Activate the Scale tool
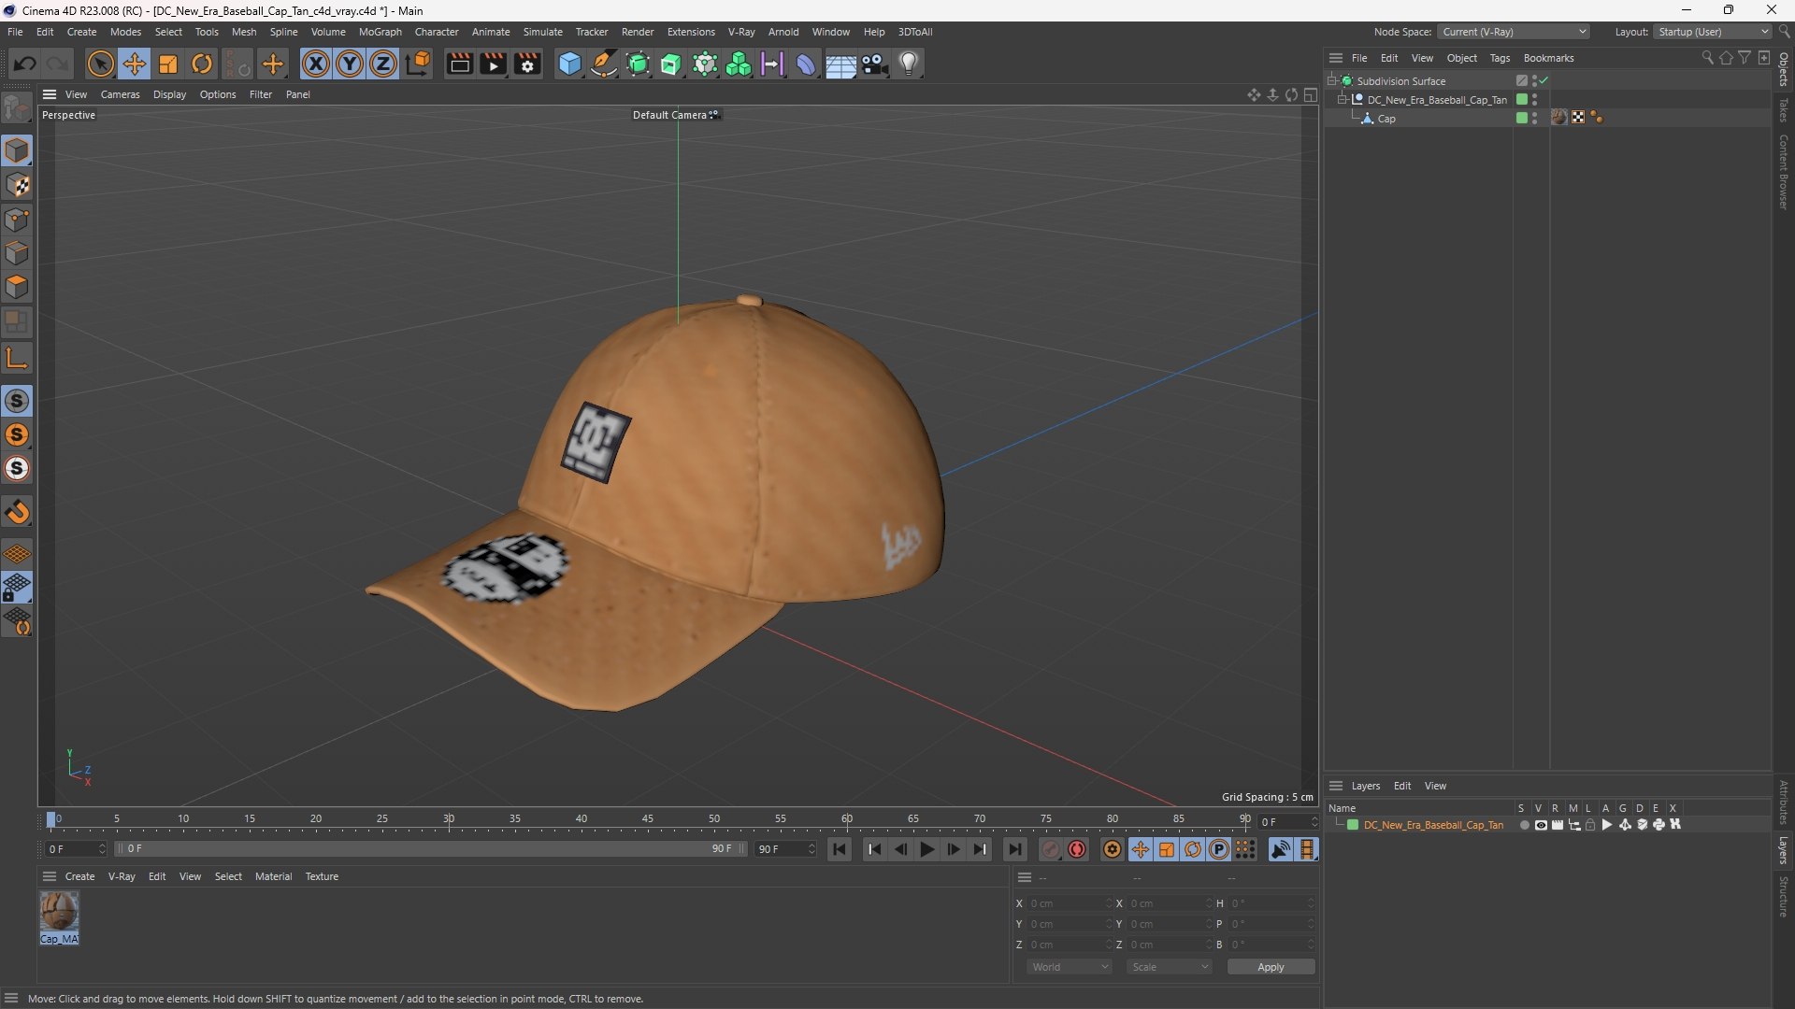Viewport: 1795px width, 1009px height. (168, 64)
